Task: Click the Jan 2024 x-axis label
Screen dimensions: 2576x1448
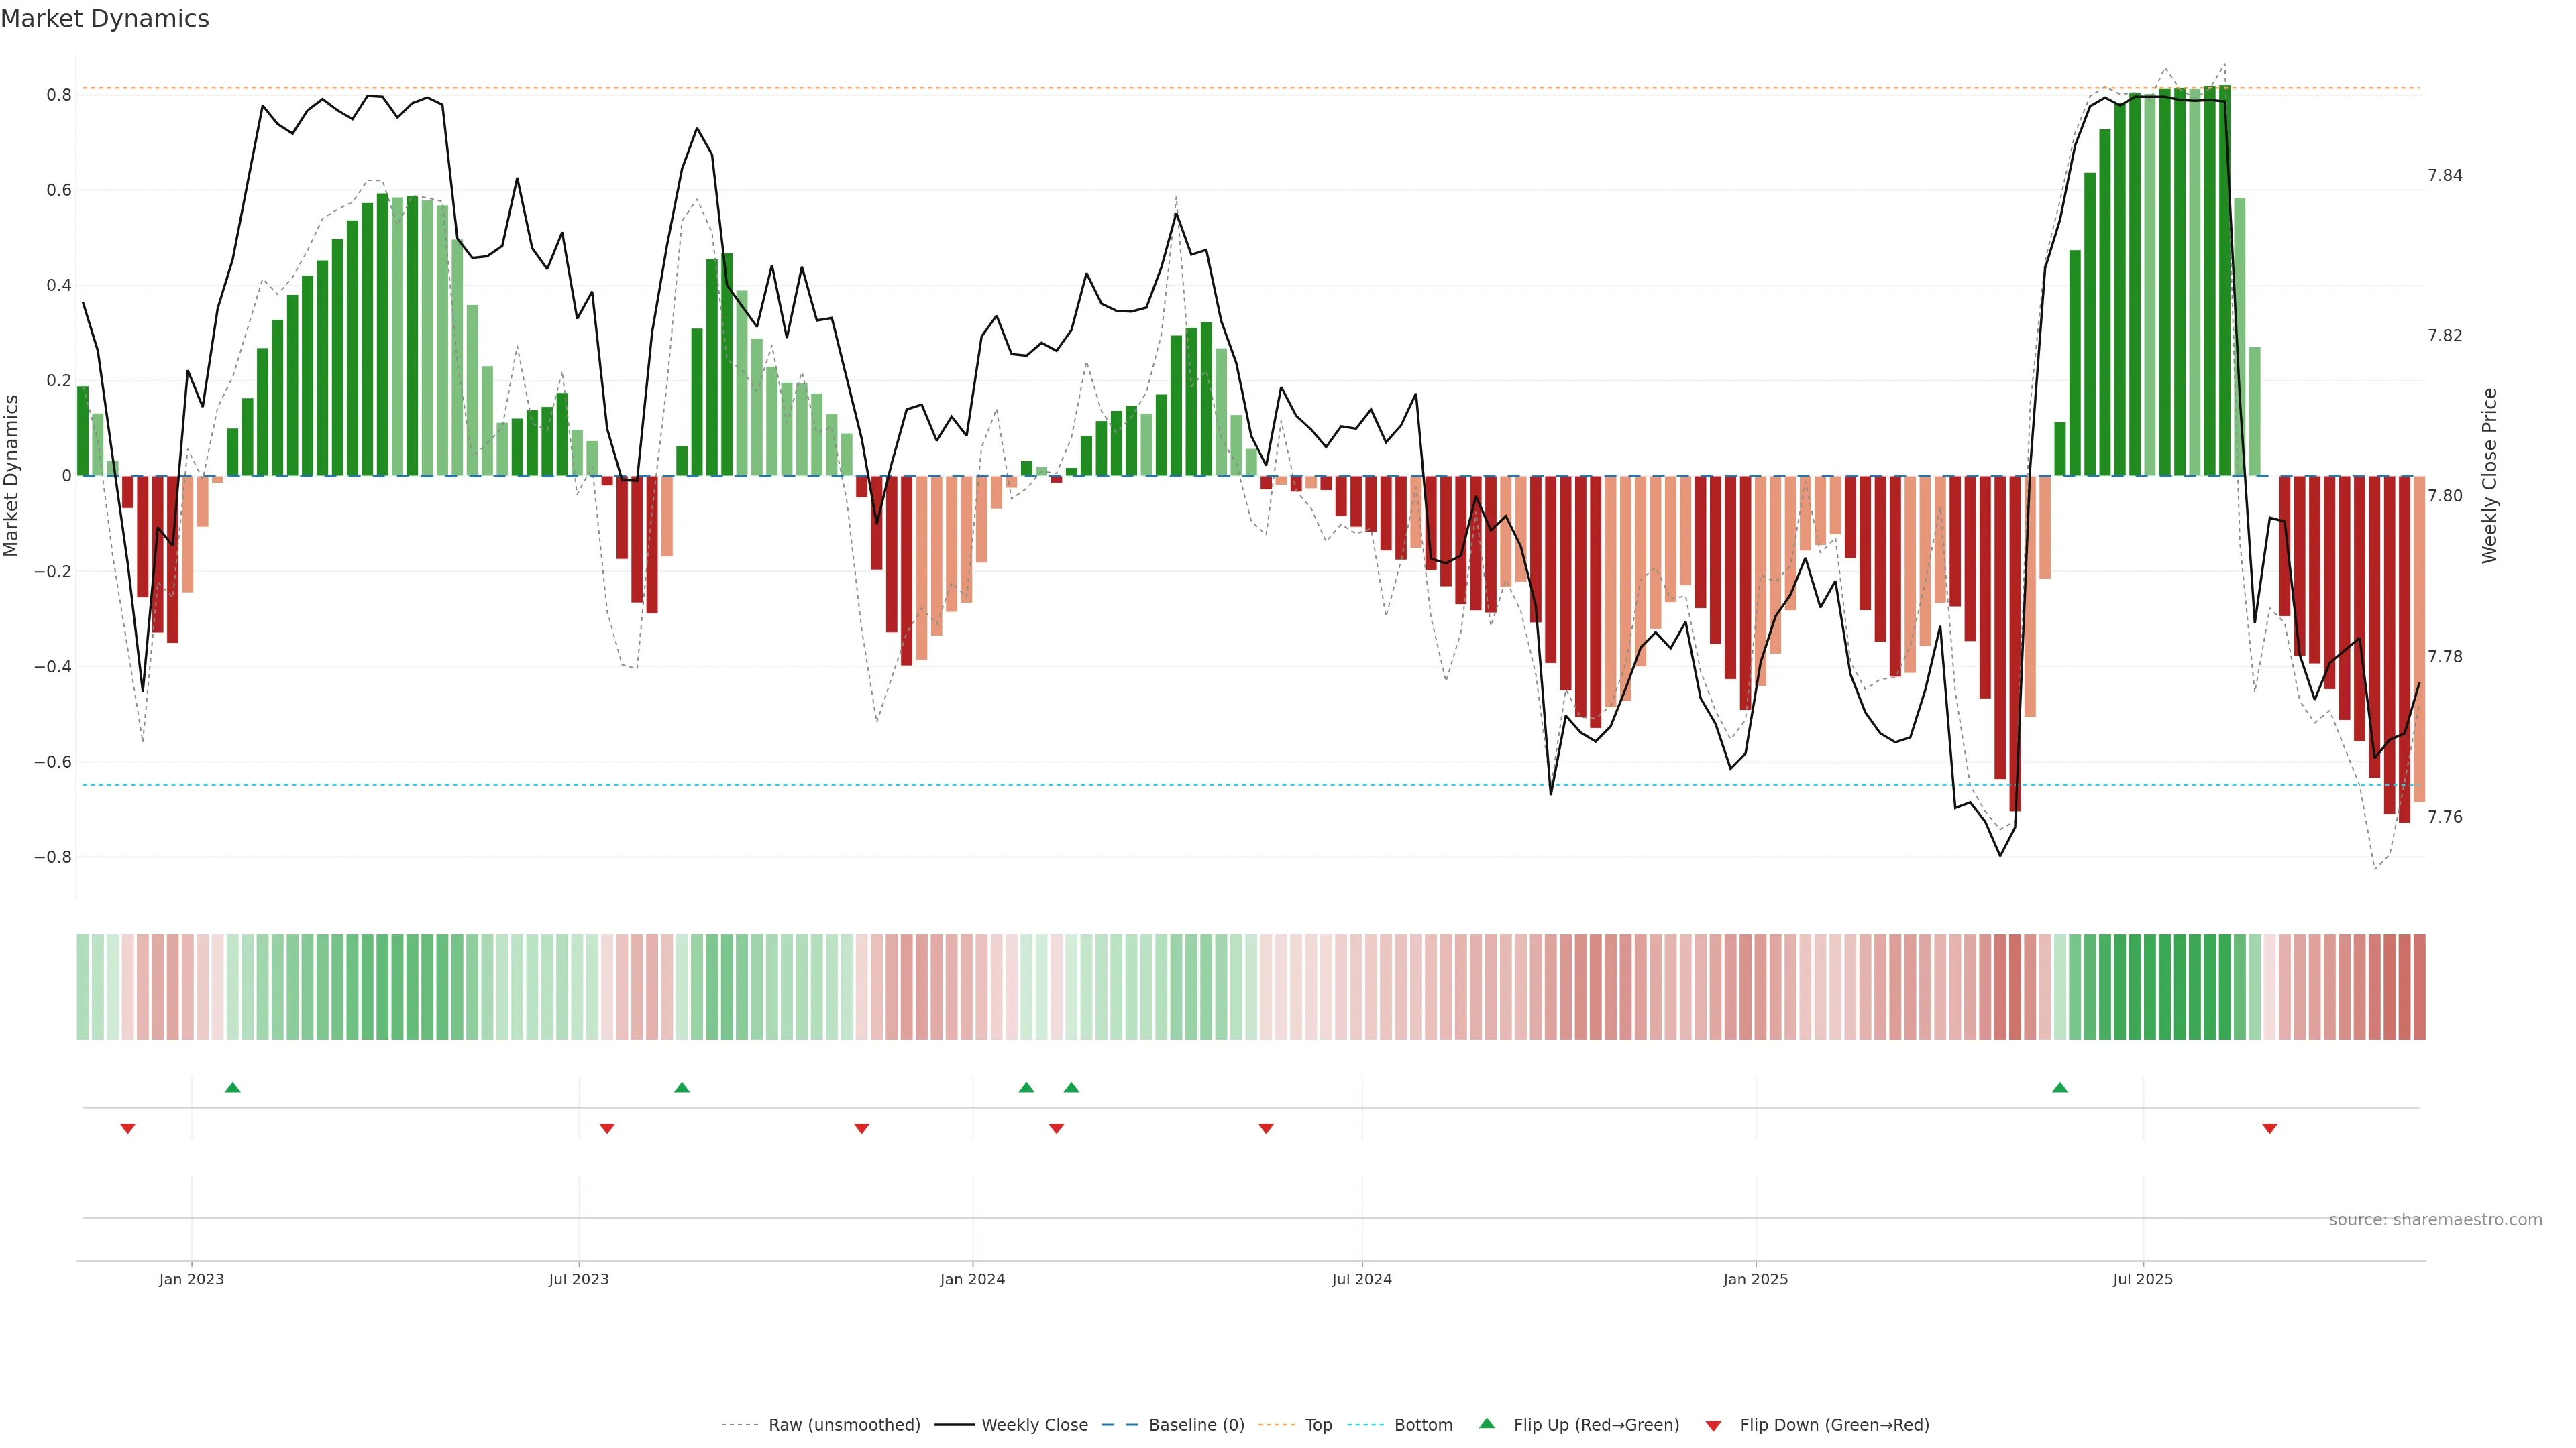Action: (x=972, y=1279)
